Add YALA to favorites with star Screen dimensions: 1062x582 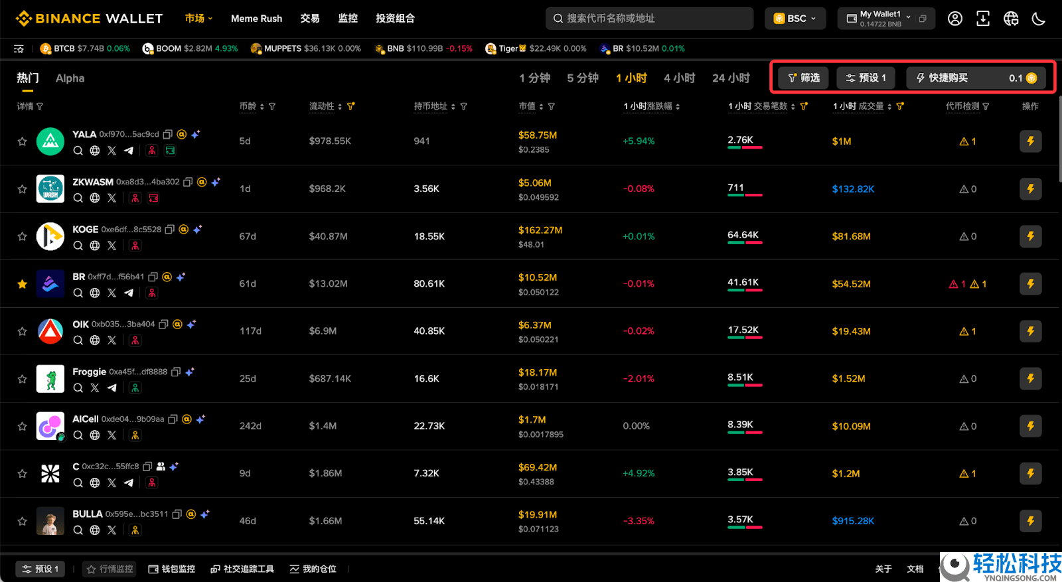coord(22,141)
